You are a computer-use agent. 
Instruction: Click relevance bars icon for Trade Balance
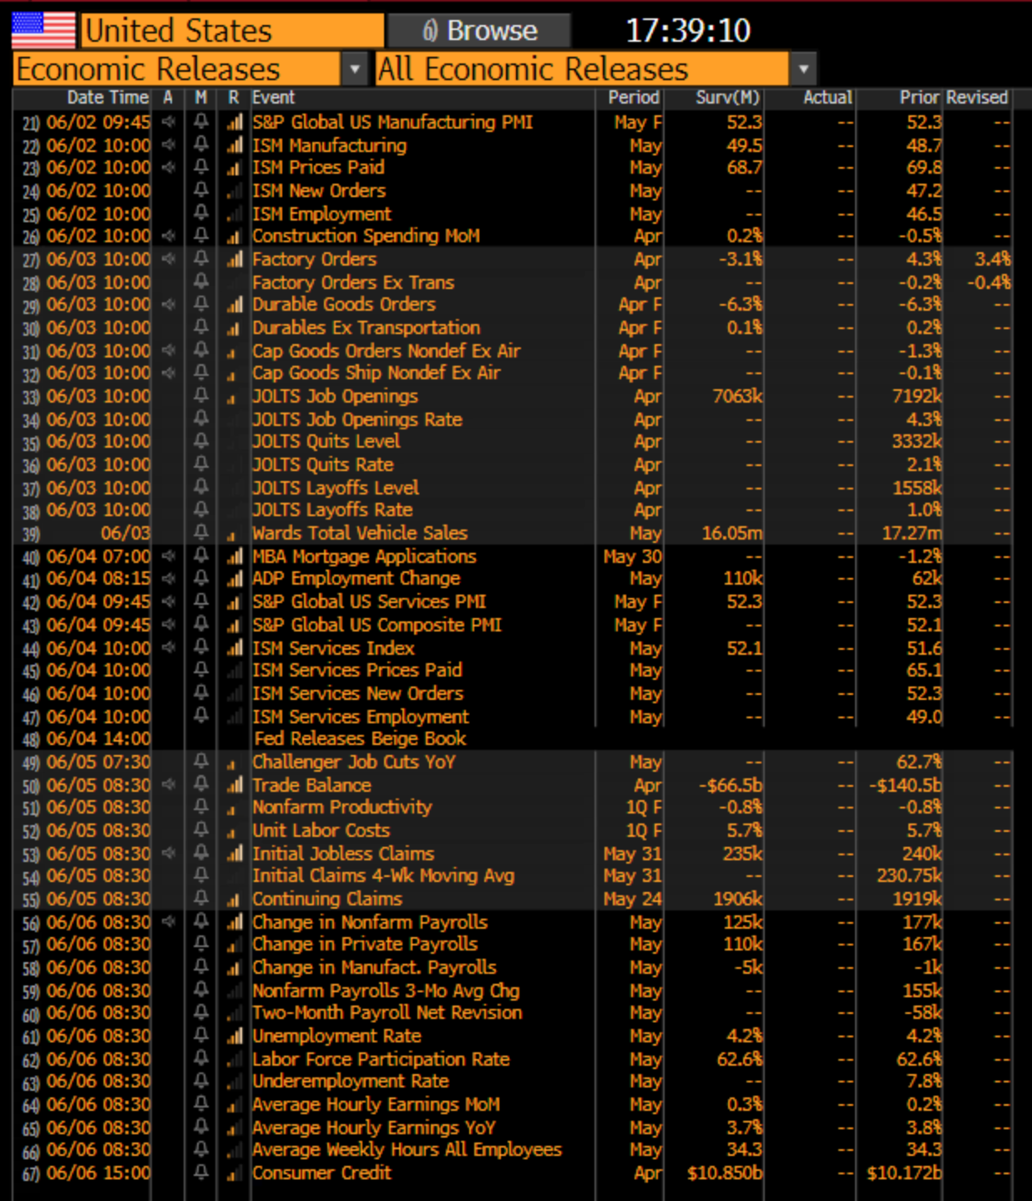235,785
